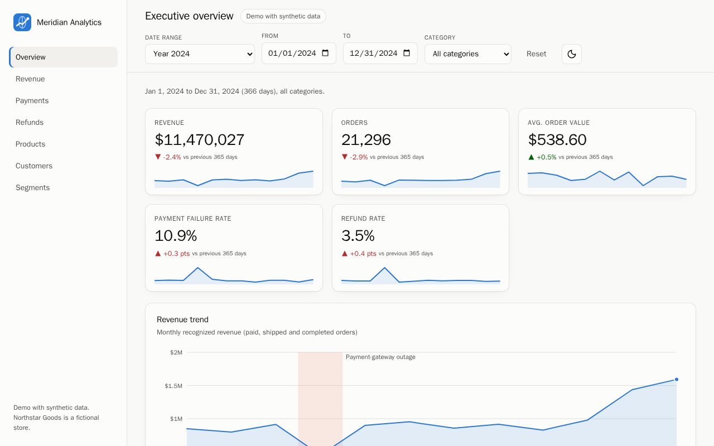Click the Reset filters button

(537, 54)
